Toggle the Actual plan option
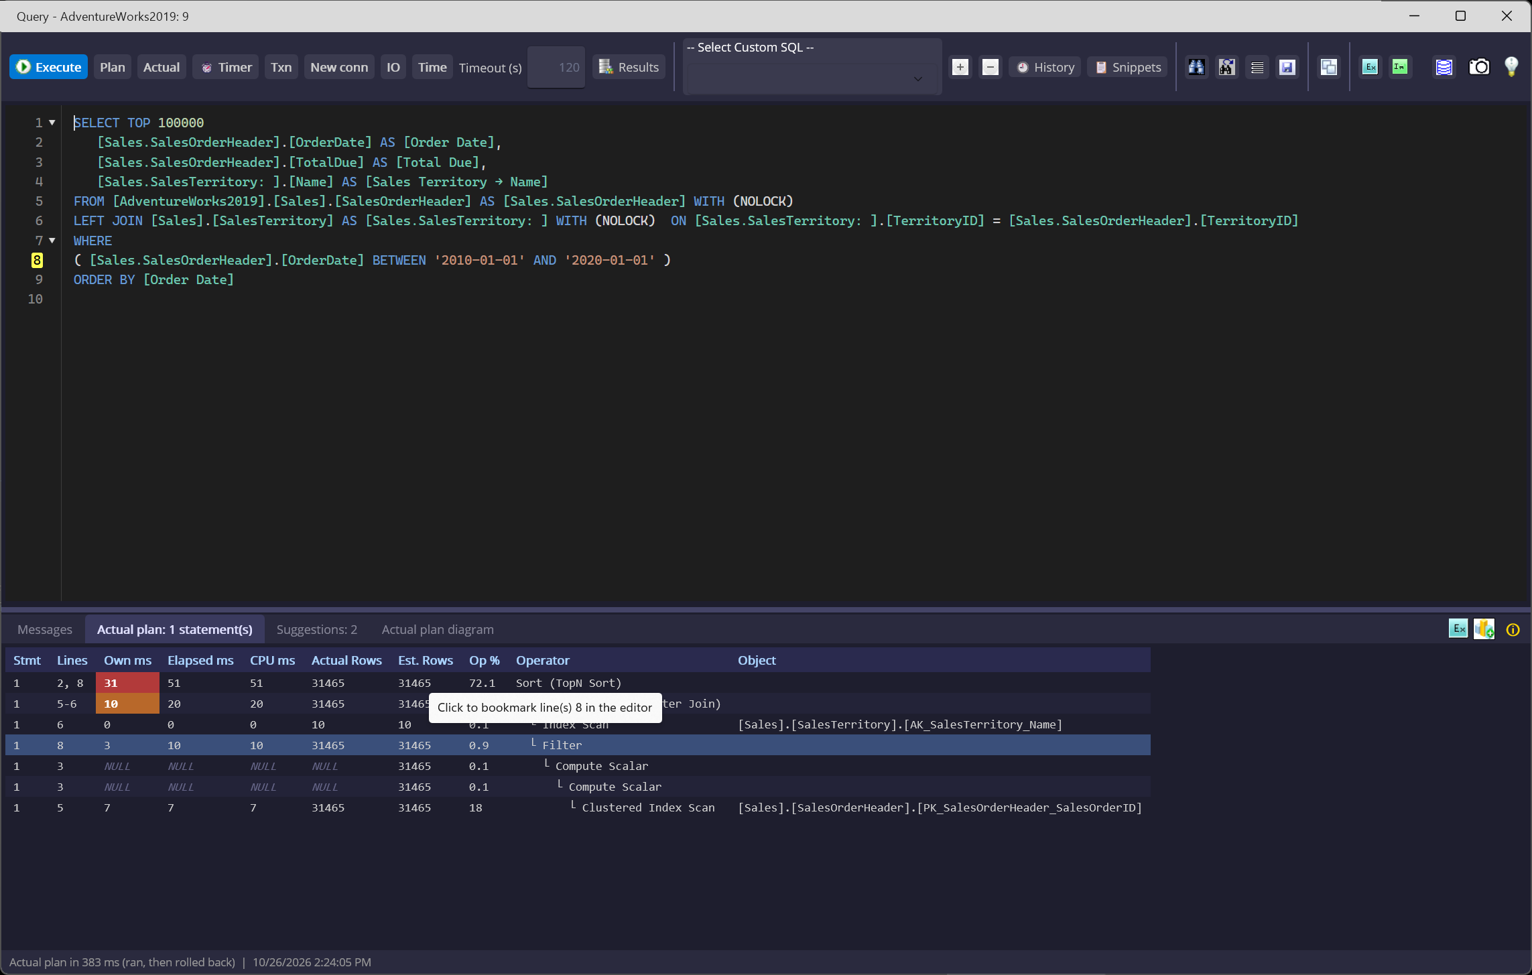 (162, 67)
